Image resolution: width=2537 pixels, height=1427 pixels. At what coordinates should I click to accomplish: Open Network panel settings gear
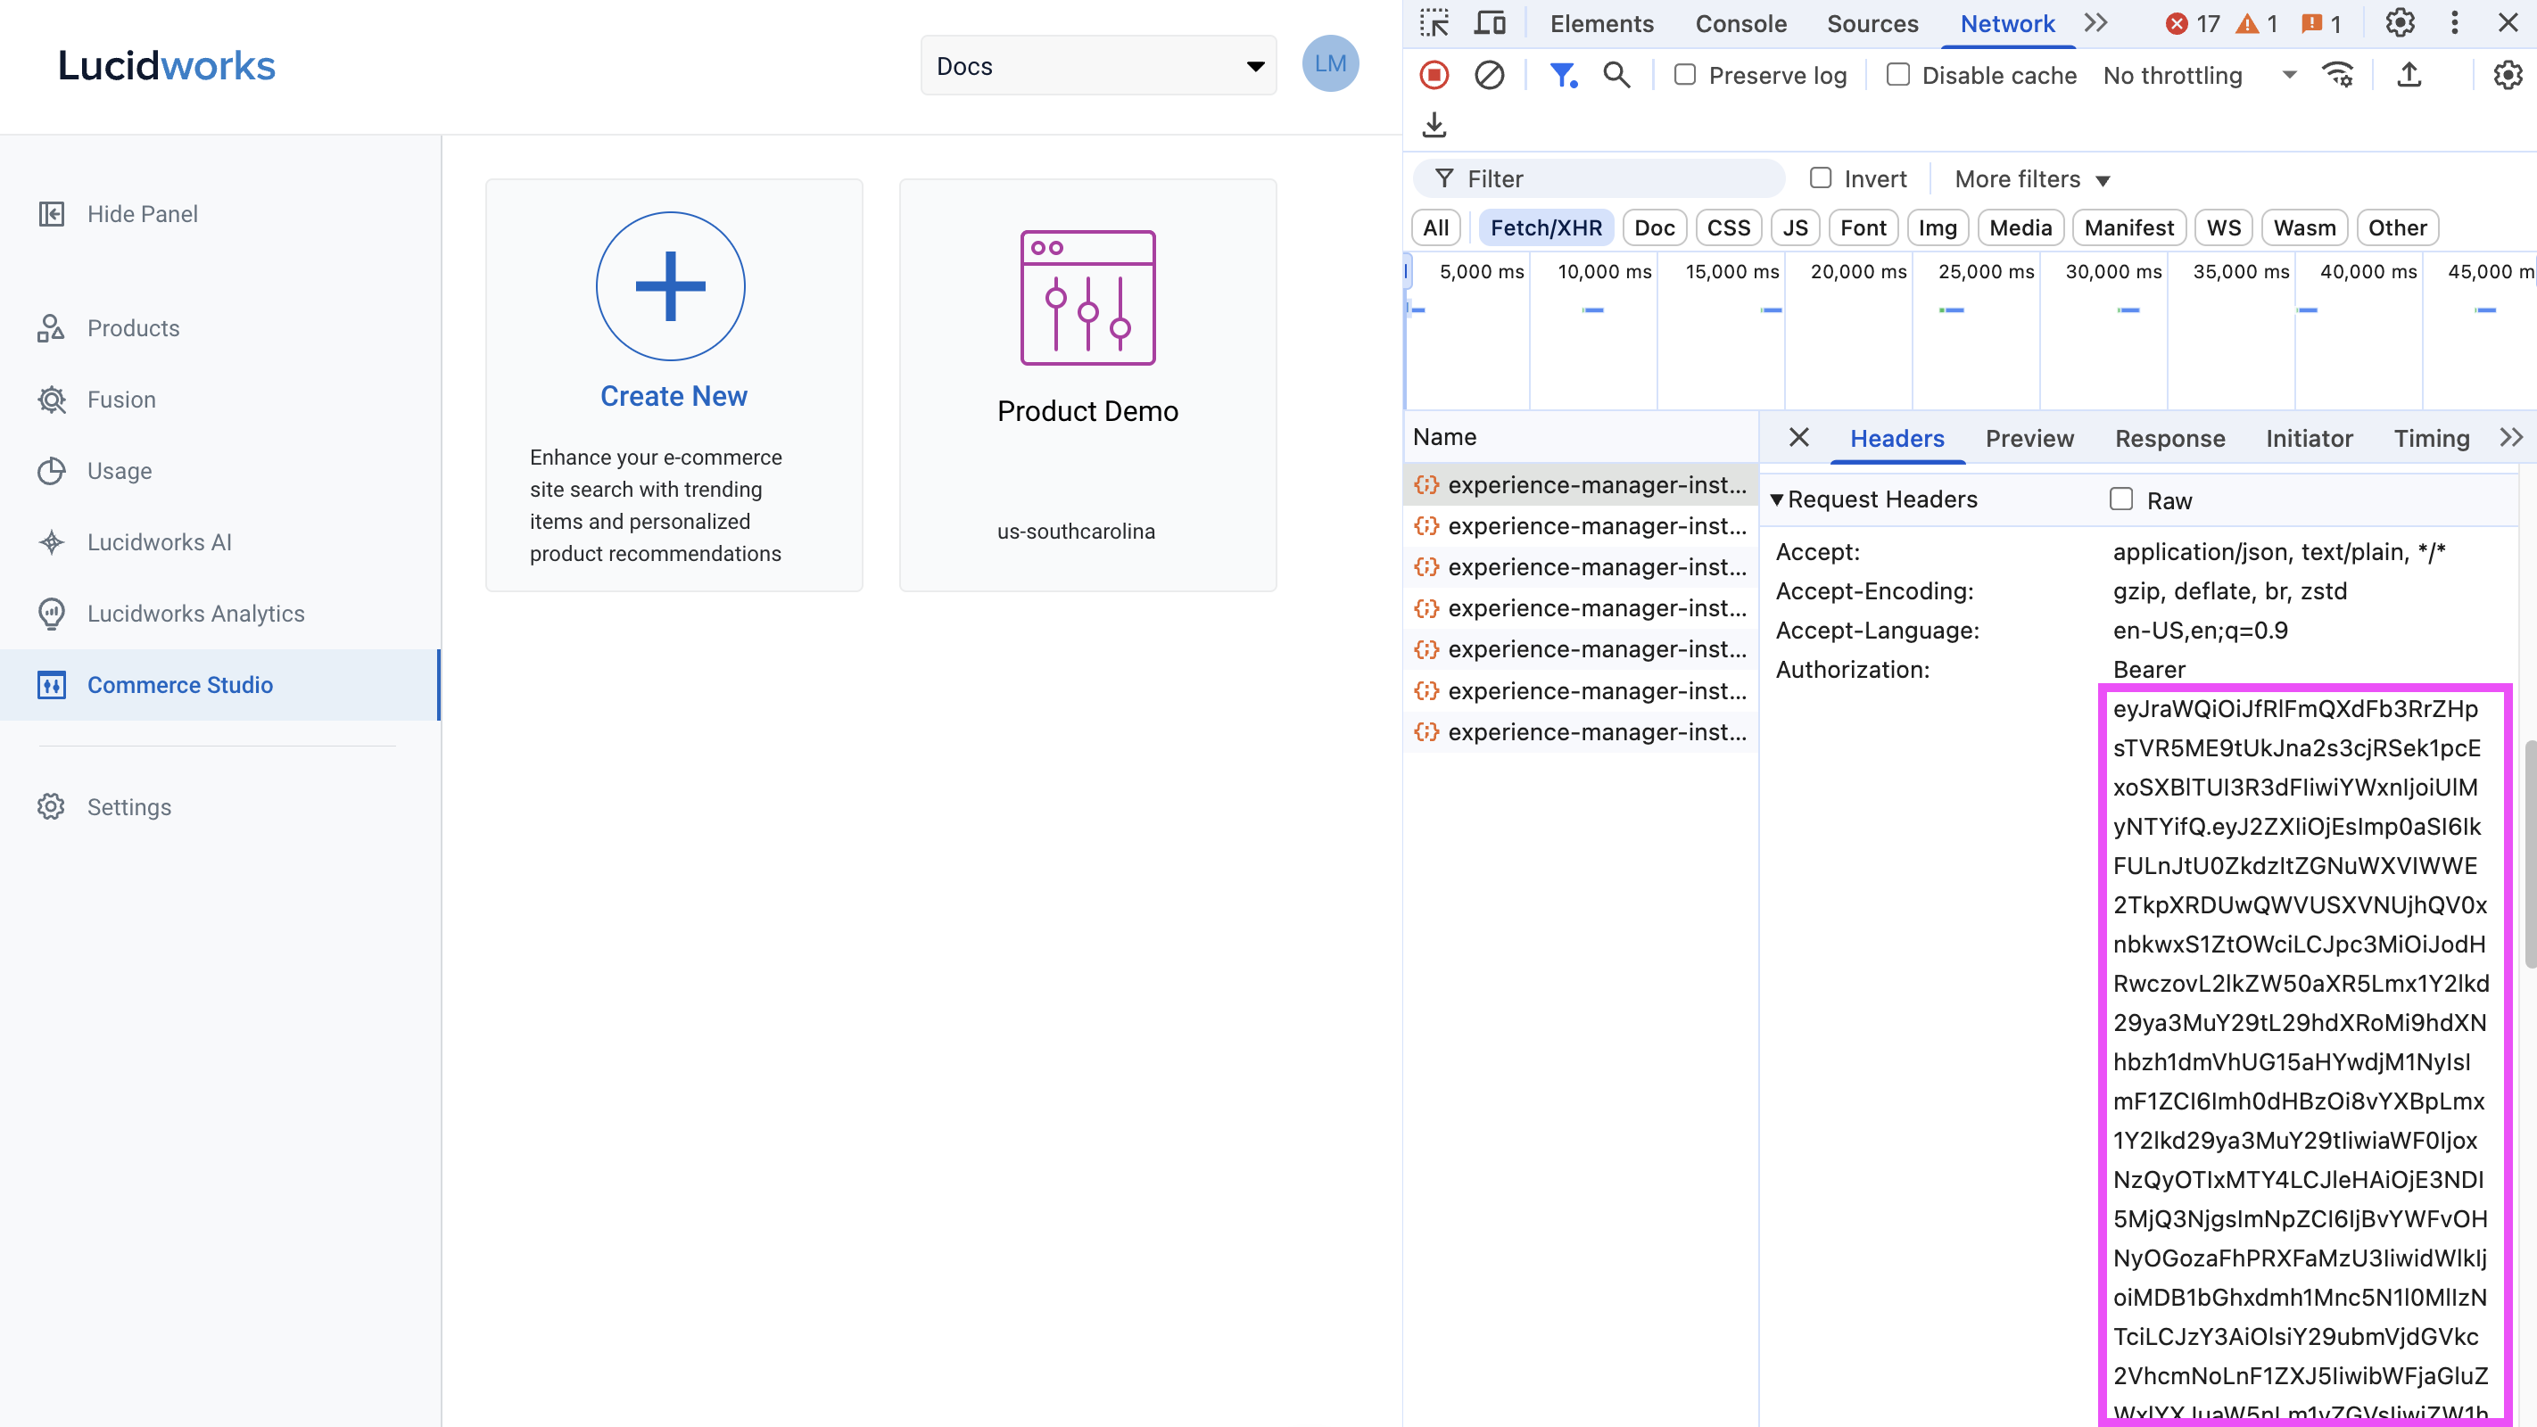[x=2507, y=75]
